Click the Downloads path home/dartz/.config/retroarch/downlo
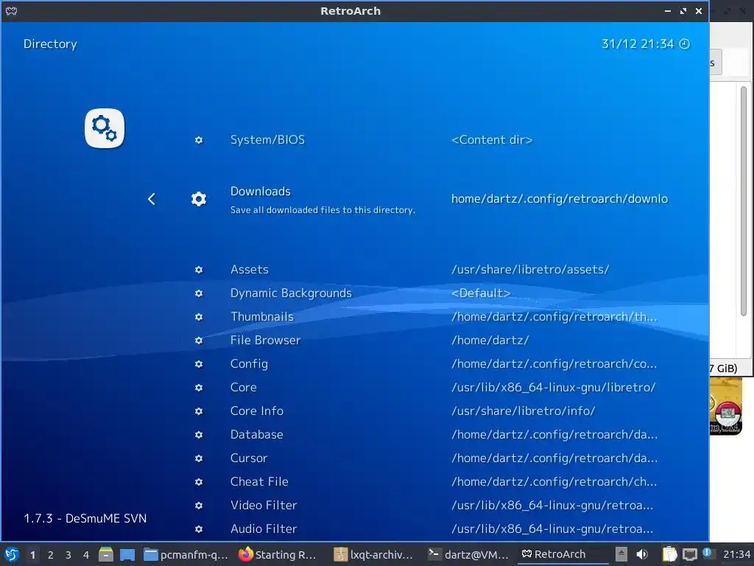The image size is (754, 566). tap(560, 199)
